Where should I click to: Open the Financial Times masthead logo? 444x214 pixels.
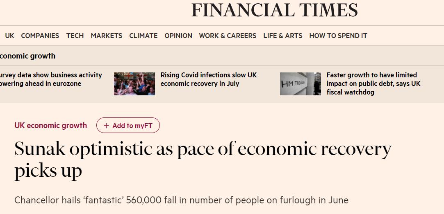tap(274, 10)
